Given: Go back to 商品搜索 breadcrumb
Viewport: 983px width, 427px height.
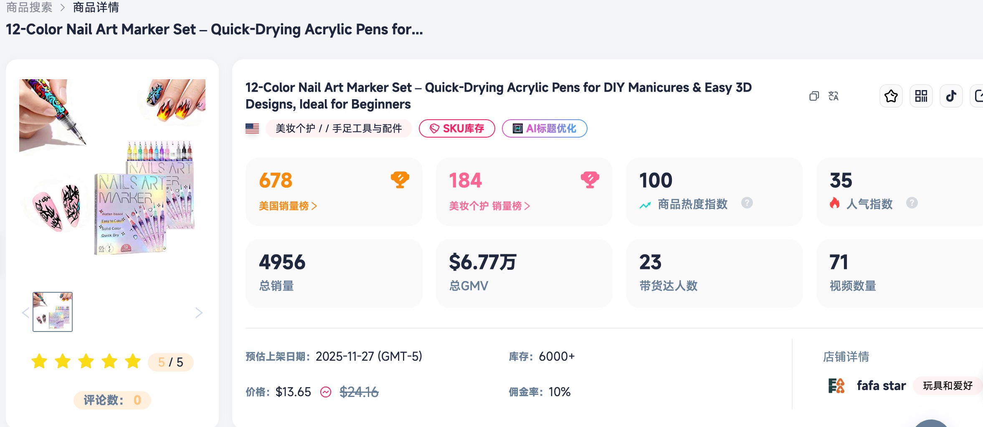Looking at the screenshot, I should coord(29,7).
